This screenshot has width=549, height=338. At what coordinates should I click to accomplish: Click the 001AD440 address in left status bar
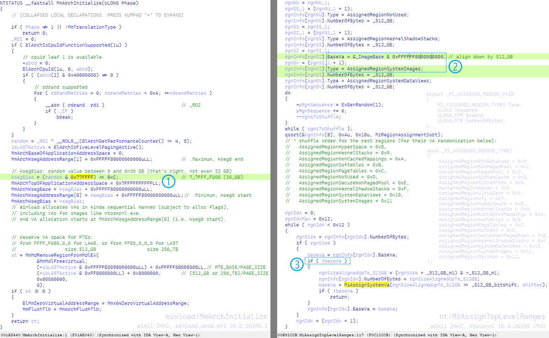click(x=10, y=335)
